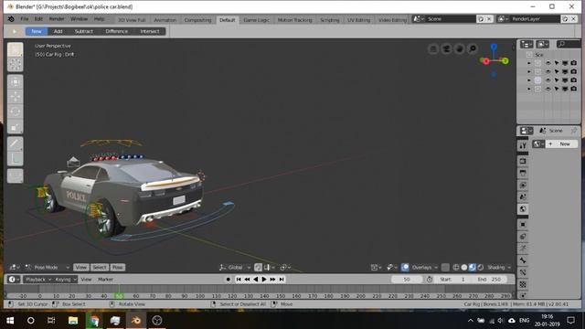This screenshot has height=329, width=585.
Task: Open the Window menu
Action: point(80,19)
